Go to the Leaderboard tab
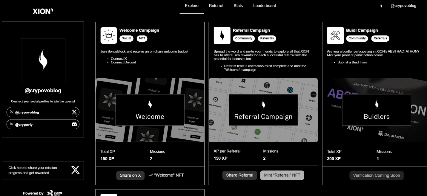The width and height of the screenshot is (427, 196). point(265,6)
